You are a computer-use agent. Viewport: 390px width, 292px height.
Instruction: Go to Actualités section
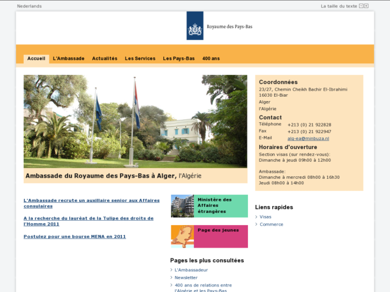coord(105,58)
